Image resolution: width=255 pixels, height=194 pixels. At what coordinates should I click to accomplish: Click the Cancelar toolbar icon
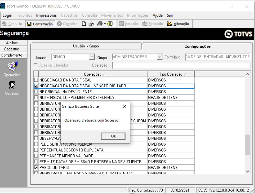coord(59,24)
